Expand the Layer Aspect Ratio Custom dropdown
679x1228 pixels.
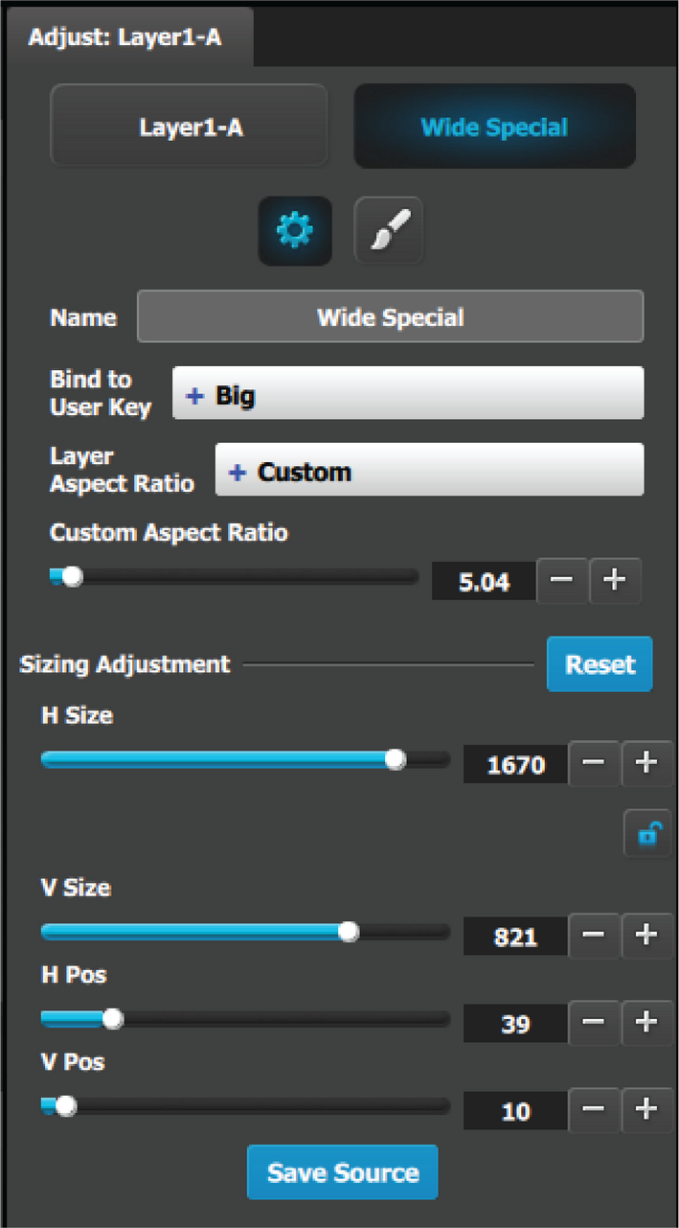(429, 470)
